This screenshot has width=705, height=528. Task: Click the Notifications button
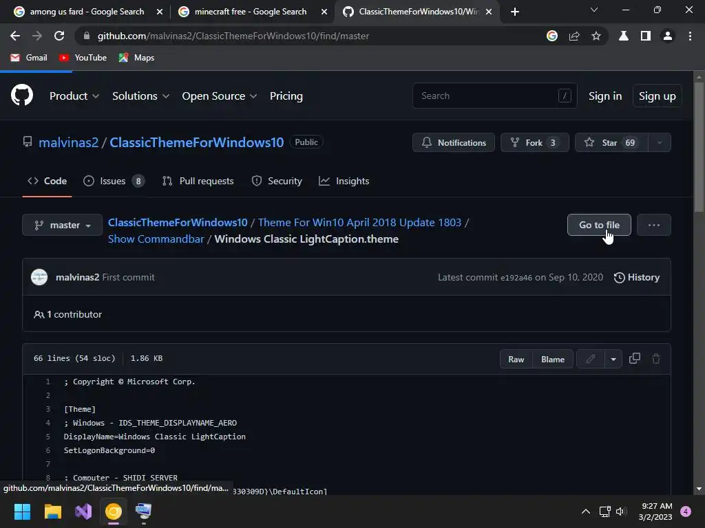tap(454, 142)
